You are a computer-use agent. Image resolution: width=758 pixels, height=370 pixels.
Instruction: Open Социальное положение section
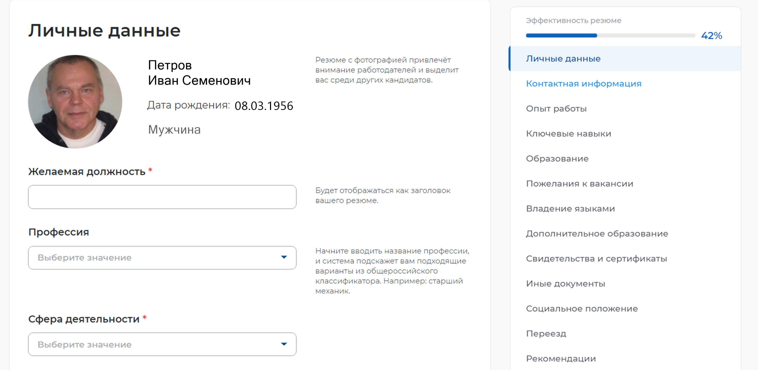coord(582,309)
